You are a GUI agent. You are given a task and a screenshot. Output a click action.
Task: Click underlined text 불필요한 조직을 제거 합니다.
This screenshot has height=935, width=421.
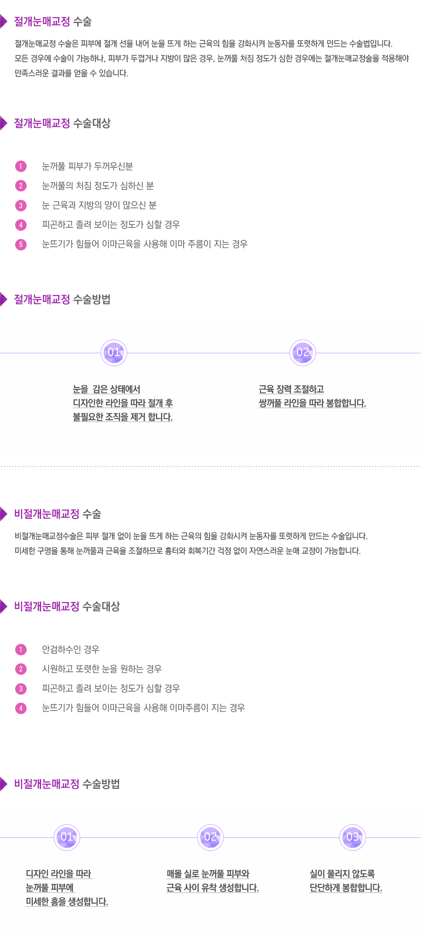pyautogui.click(x=122, y=417)
